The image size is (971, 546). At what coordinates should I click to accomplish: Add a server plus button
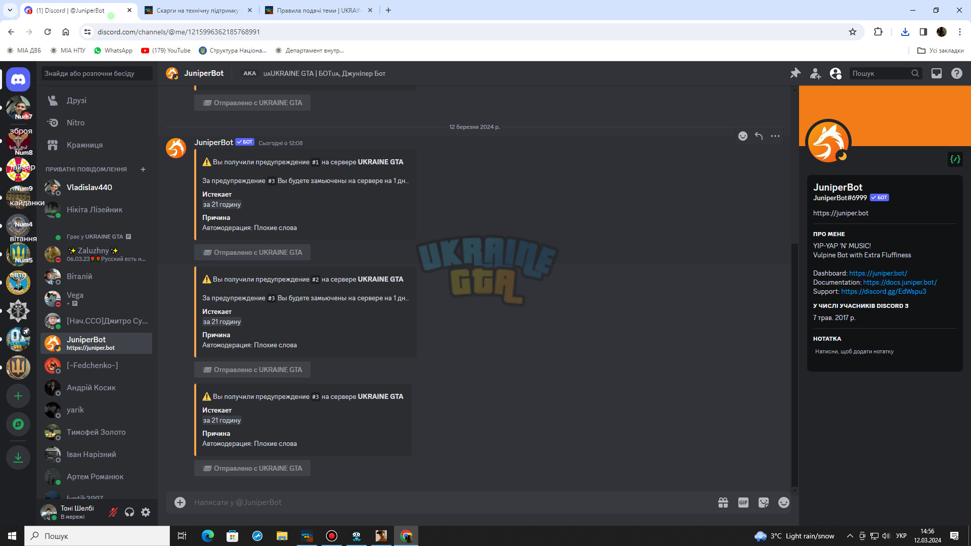18,396
